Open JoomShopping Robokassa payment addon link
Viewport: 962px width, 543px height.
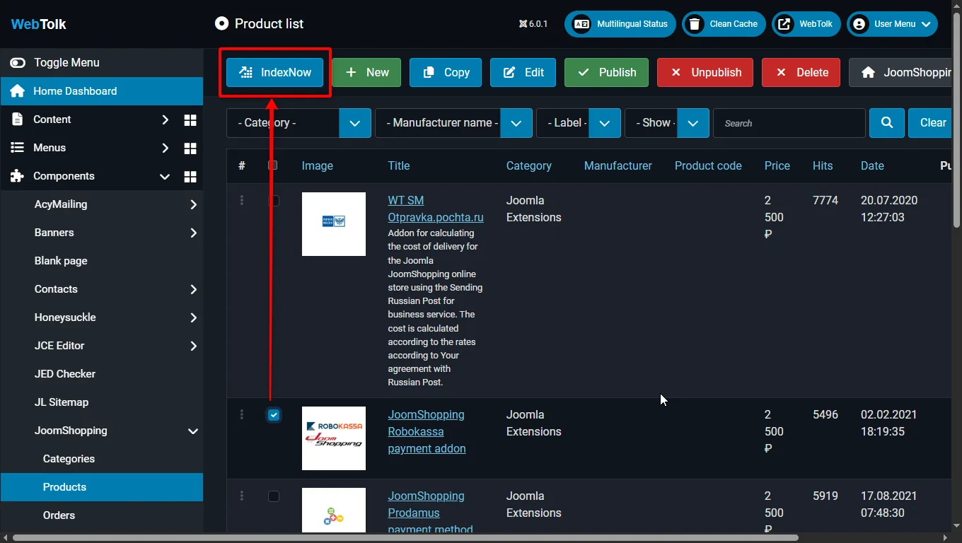point(427,431)
